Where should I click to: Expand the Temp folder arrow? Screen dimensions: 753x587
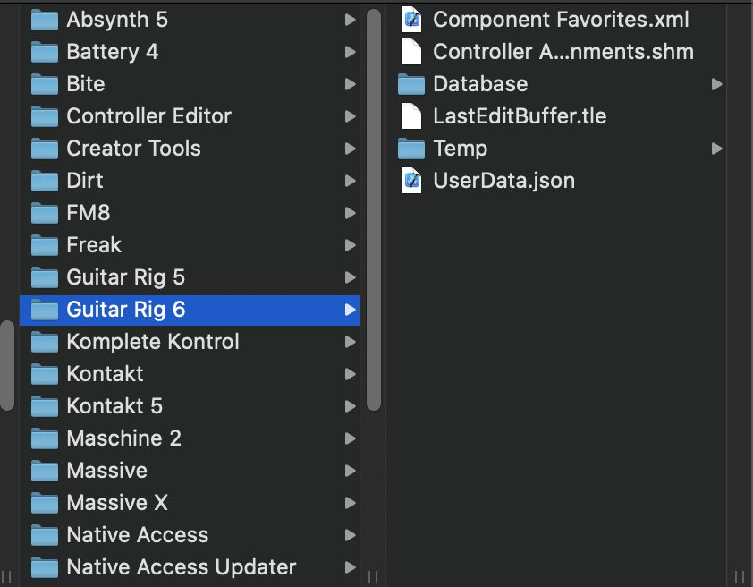coord(717,149)
